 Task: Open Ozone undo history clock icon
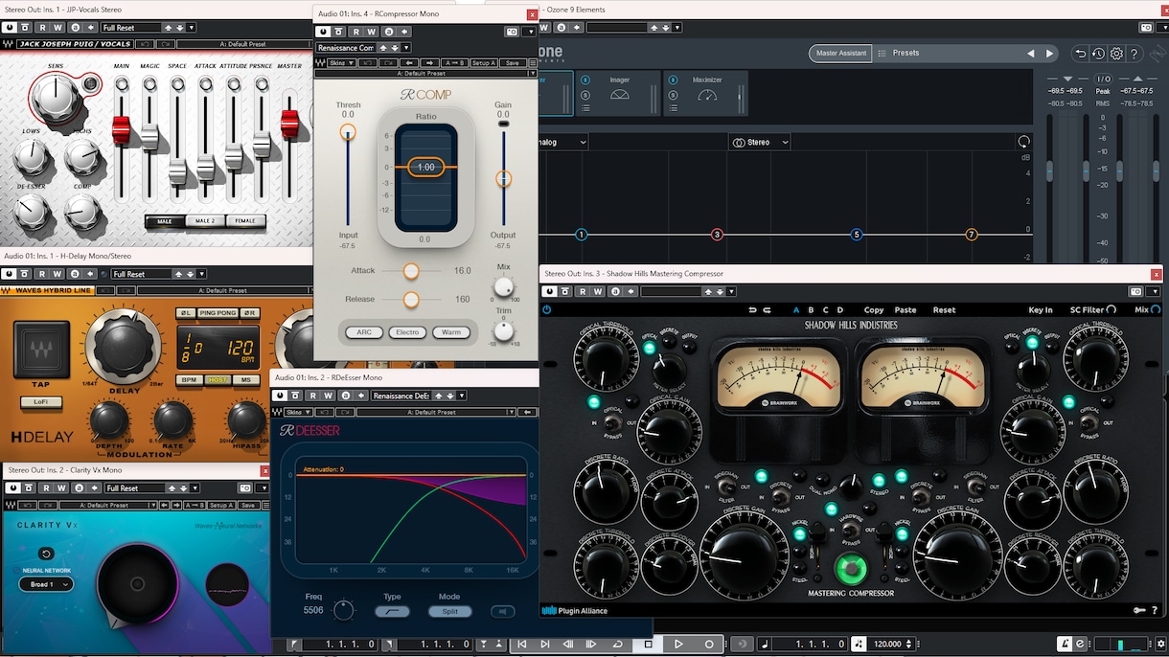point(1098,54)
